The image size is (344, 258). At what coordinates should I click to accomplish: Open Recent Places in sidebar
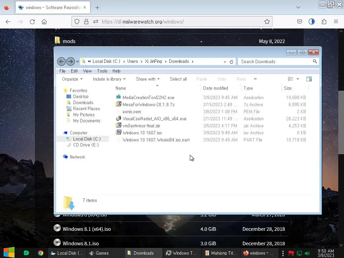click(86, 109)
